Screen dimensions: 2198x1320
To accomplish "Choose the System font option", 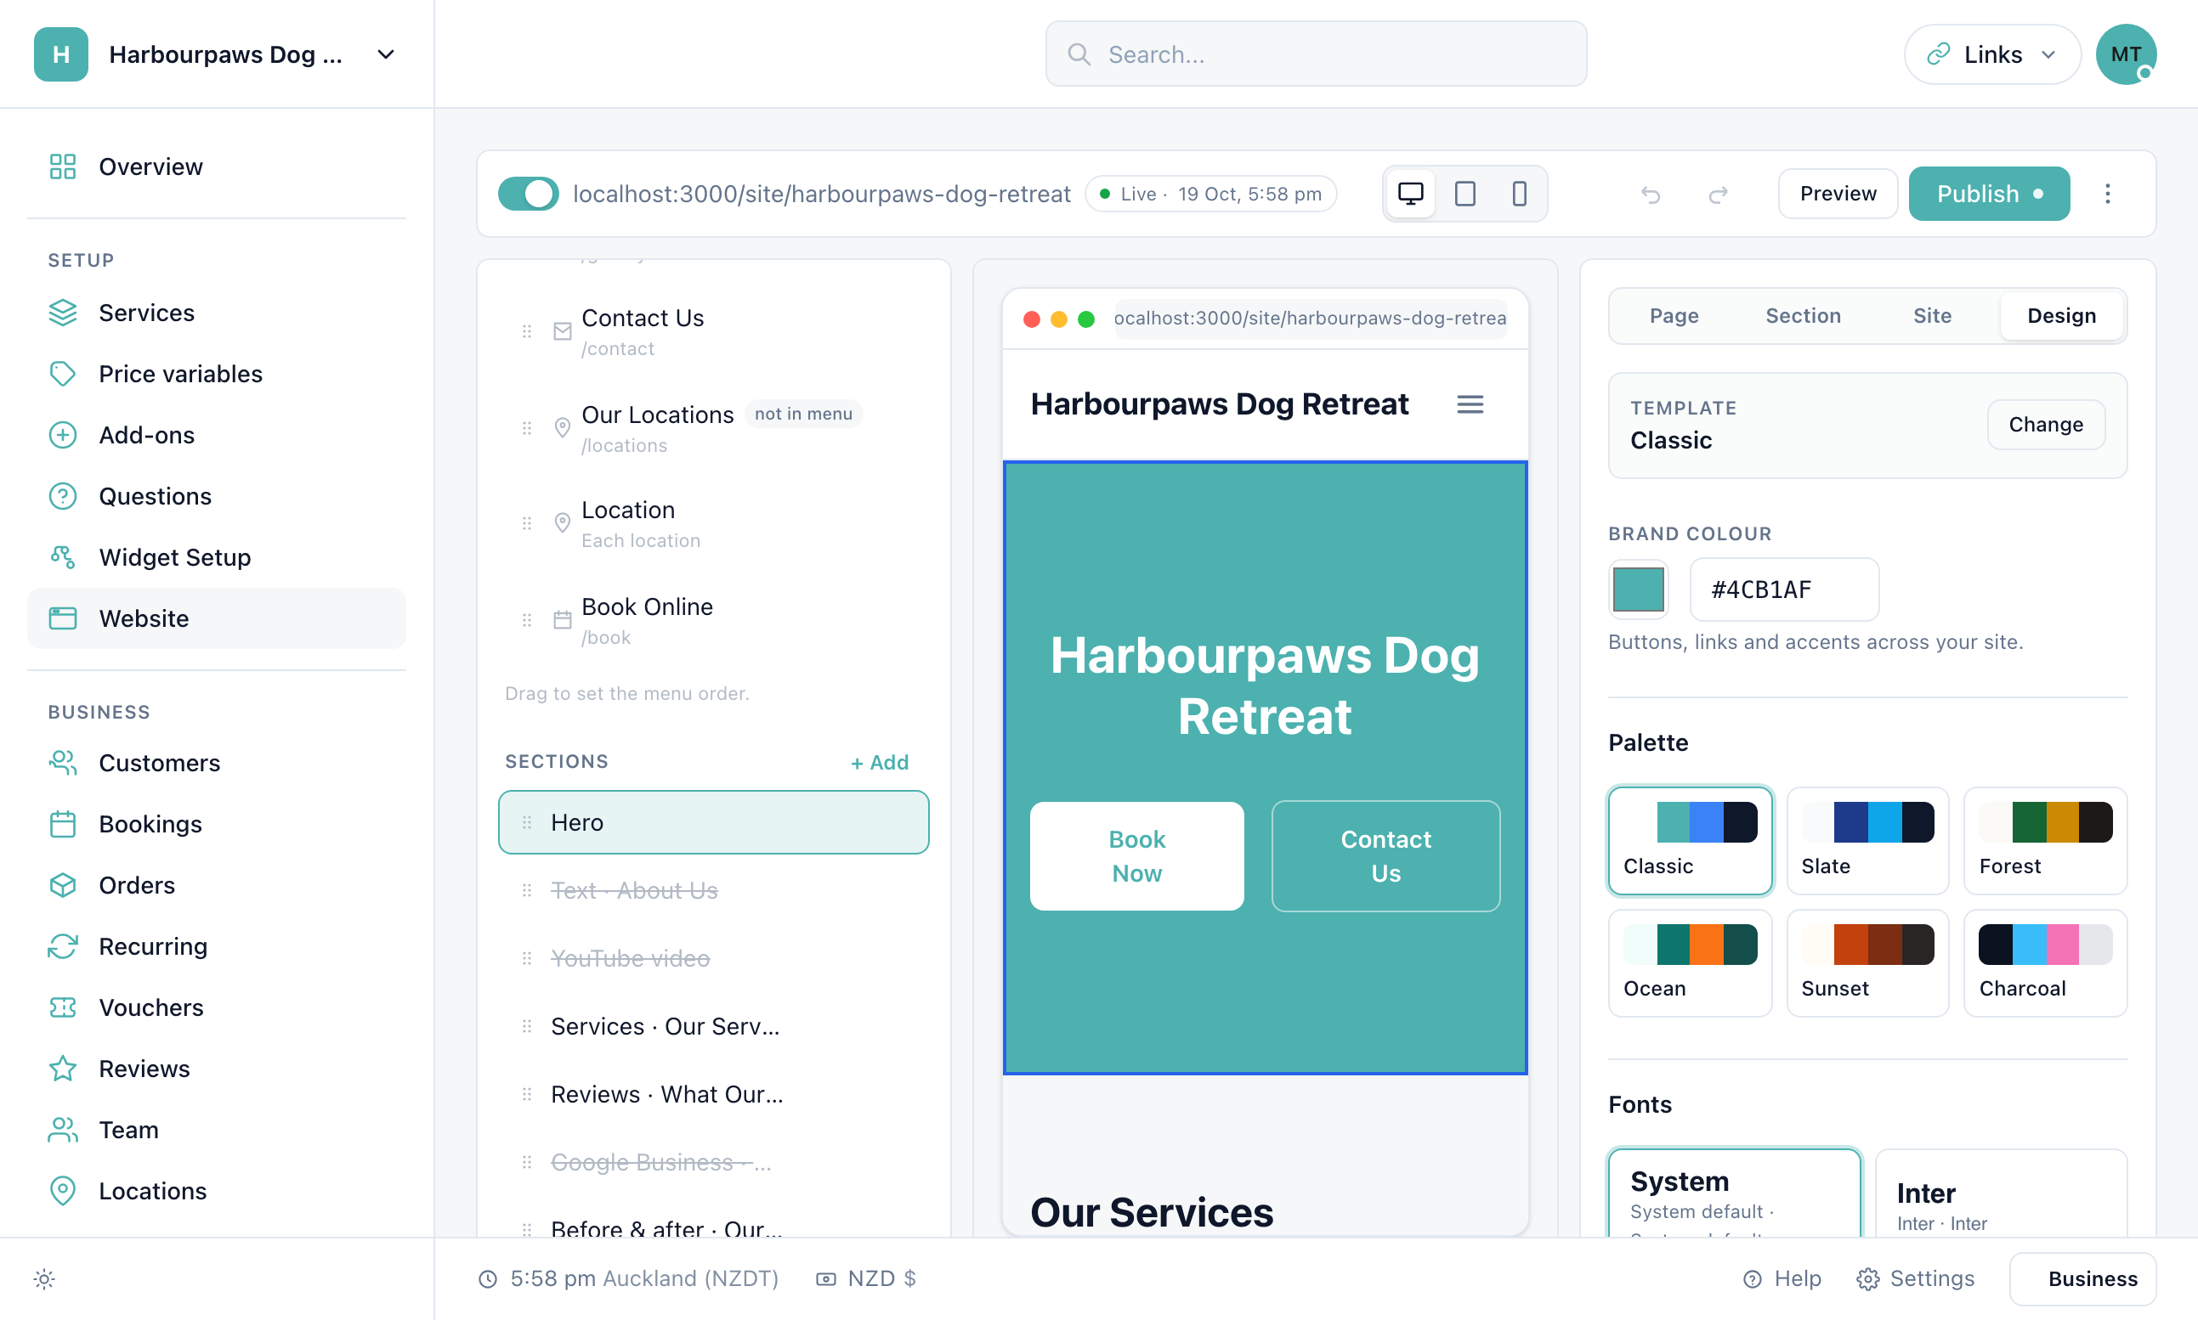I will point(1733,1193).
